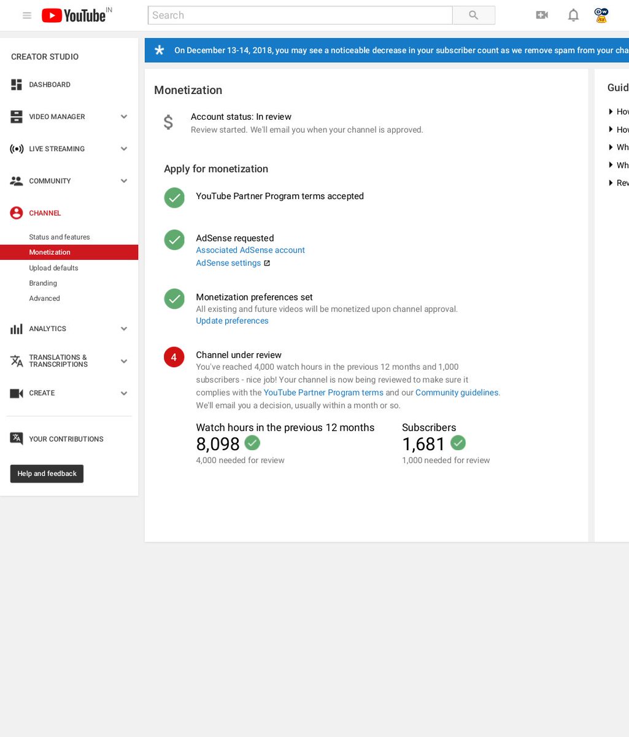Open Advanced channel settings
629x737 pixels.
click(x=44, y=298)
